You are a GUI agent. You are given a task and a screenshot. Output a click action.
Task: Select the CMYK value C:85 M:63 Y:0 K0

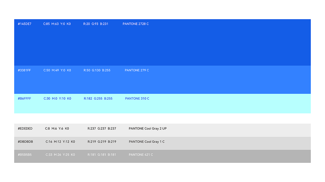coord(57,24)
